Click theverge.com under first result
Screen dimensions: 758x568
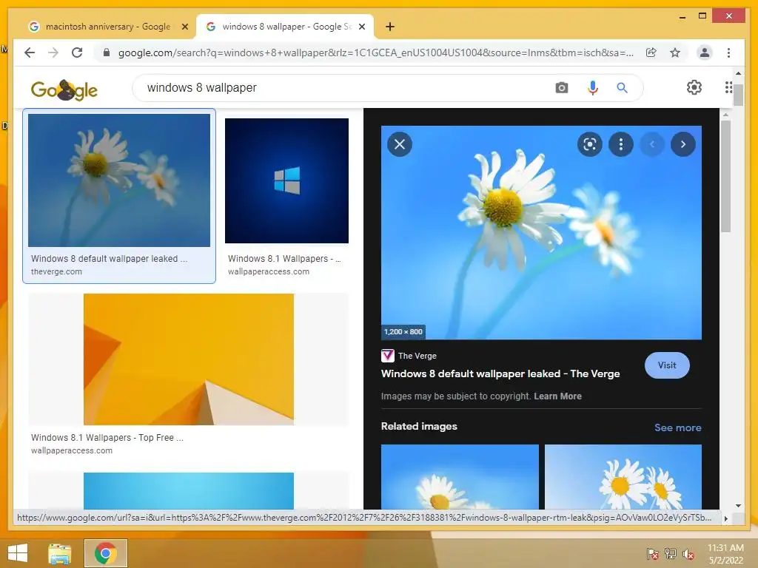(56, 271)
